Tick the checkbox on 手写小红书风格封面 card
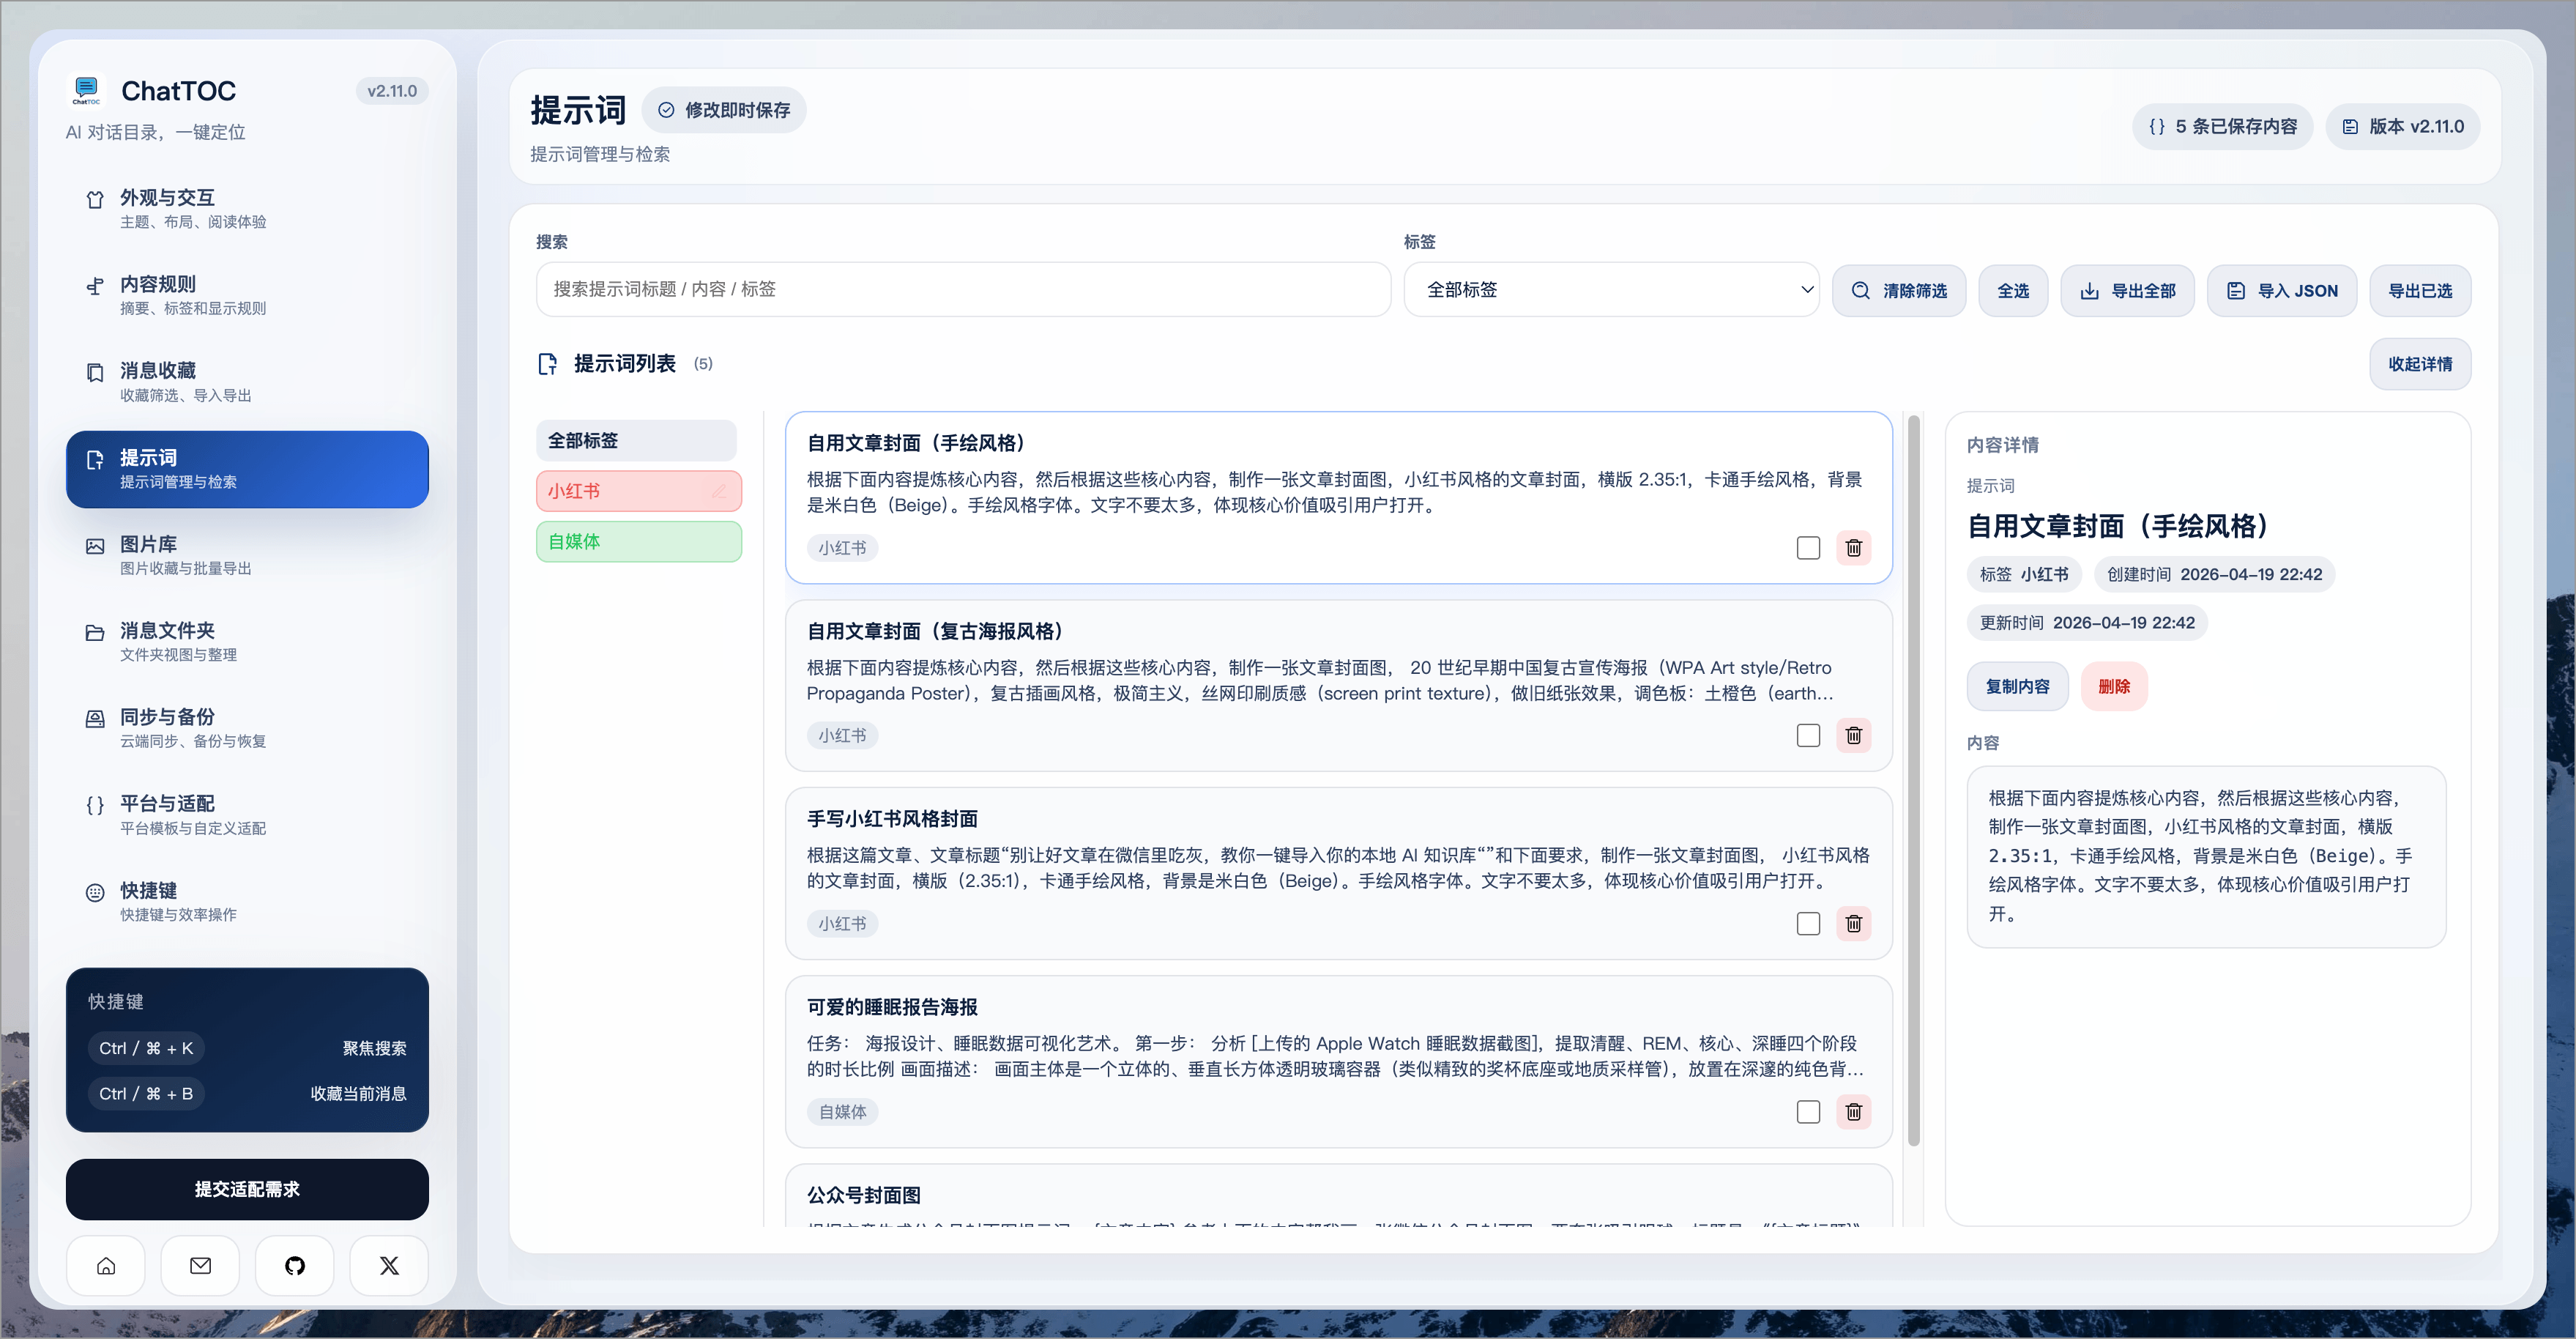The height and width of the screenshot is (1339, 2576). (x=1808, y=923)
